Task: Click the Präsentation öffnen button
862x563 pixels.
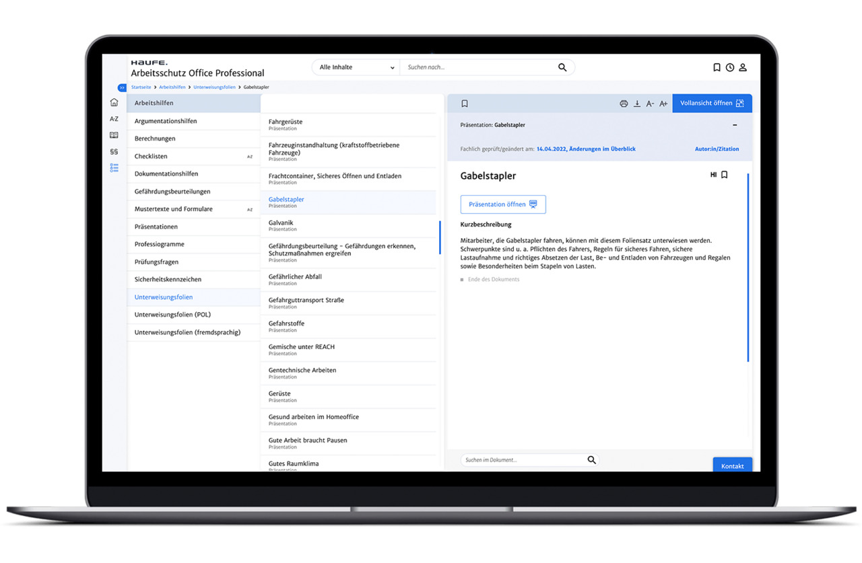Action: point(503,204)
